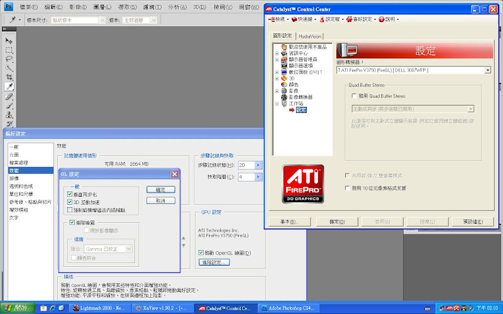The height and width of the screenshot is (314, 503).
Task: Click the 顯示器管理員 tree icon
Action: [284, 59]
